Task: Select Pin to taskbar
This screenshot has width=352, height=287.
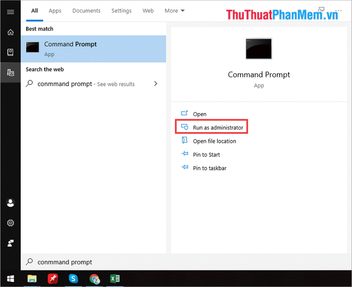Action: [x=204, y=168]
